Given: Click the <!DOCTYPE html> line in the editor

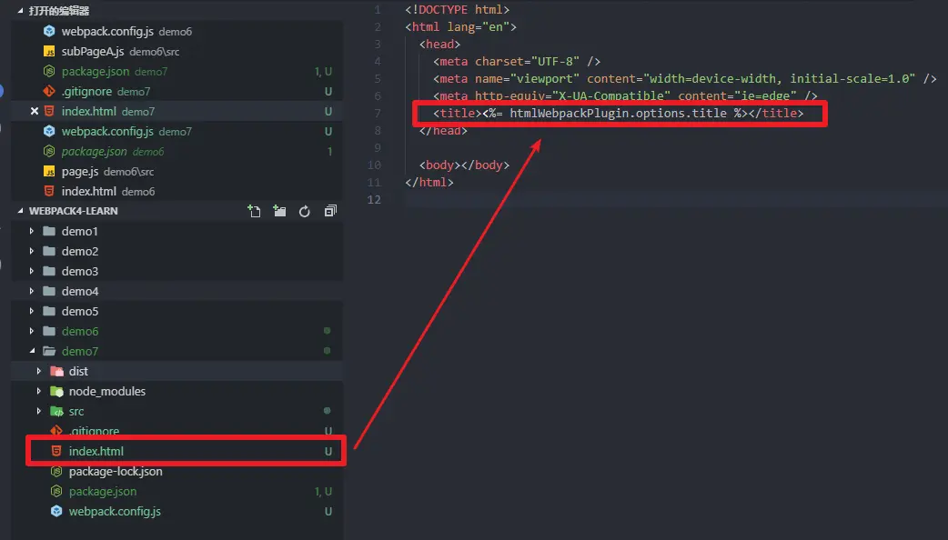Looking at the screenshot, I should (x=457, y=10).
